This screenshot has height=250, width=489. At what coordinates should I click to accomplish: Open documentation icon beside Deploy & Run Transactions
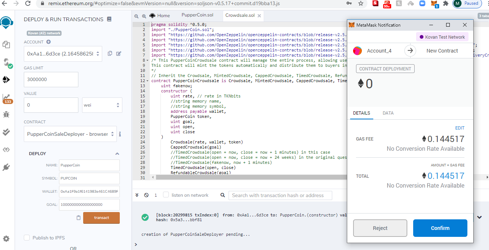(109, 19)
